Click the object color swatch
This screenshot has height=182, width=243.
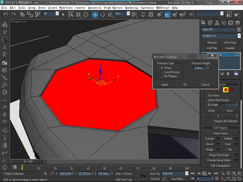click(x=239, y=30)
